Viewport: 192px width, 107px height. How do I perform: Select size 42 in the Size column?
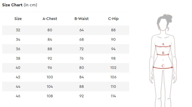(x=18, y=77)
